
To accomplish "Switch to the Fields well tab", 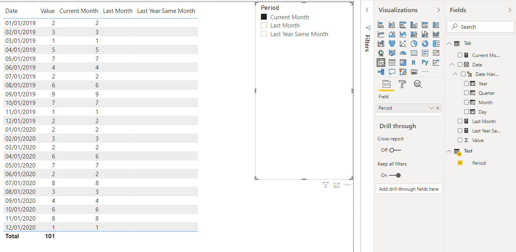I will (x=387, y=84).
